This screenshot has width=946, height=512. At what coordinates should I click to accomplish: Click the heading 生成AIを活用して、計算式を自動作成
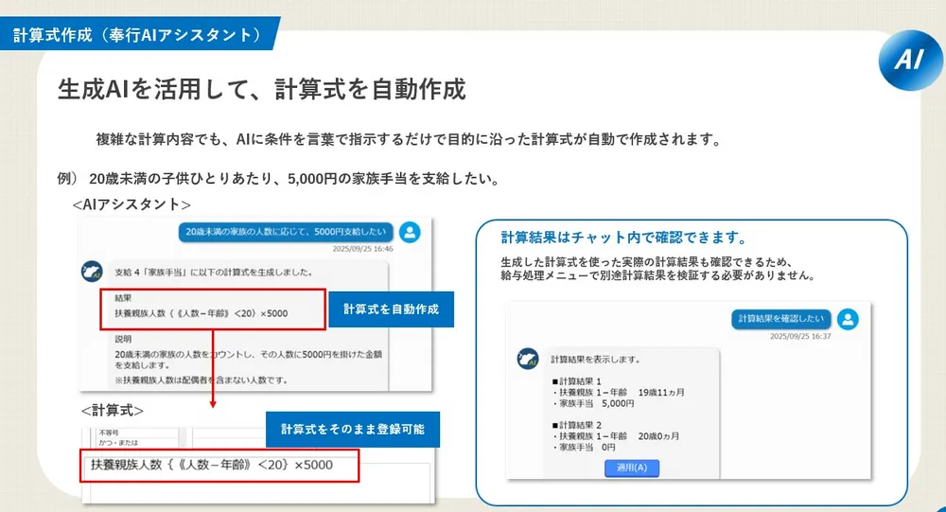[262, 89]
